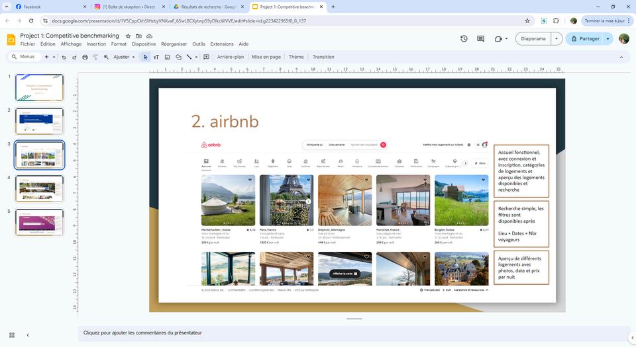Image resolution: width=636 pixels, height=347 pixels.
Task: Click the Partager button
Action: coord(585,39)
